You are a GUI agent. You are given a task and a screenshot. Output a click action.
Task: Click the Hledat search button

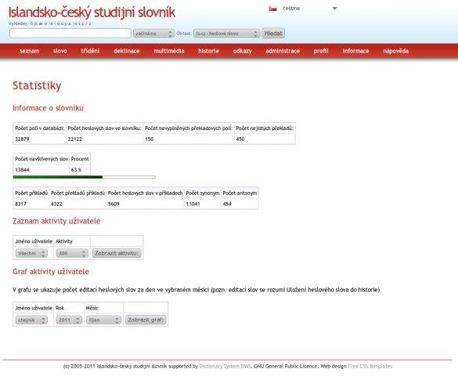pyautogui.click(x=273, y=34)
